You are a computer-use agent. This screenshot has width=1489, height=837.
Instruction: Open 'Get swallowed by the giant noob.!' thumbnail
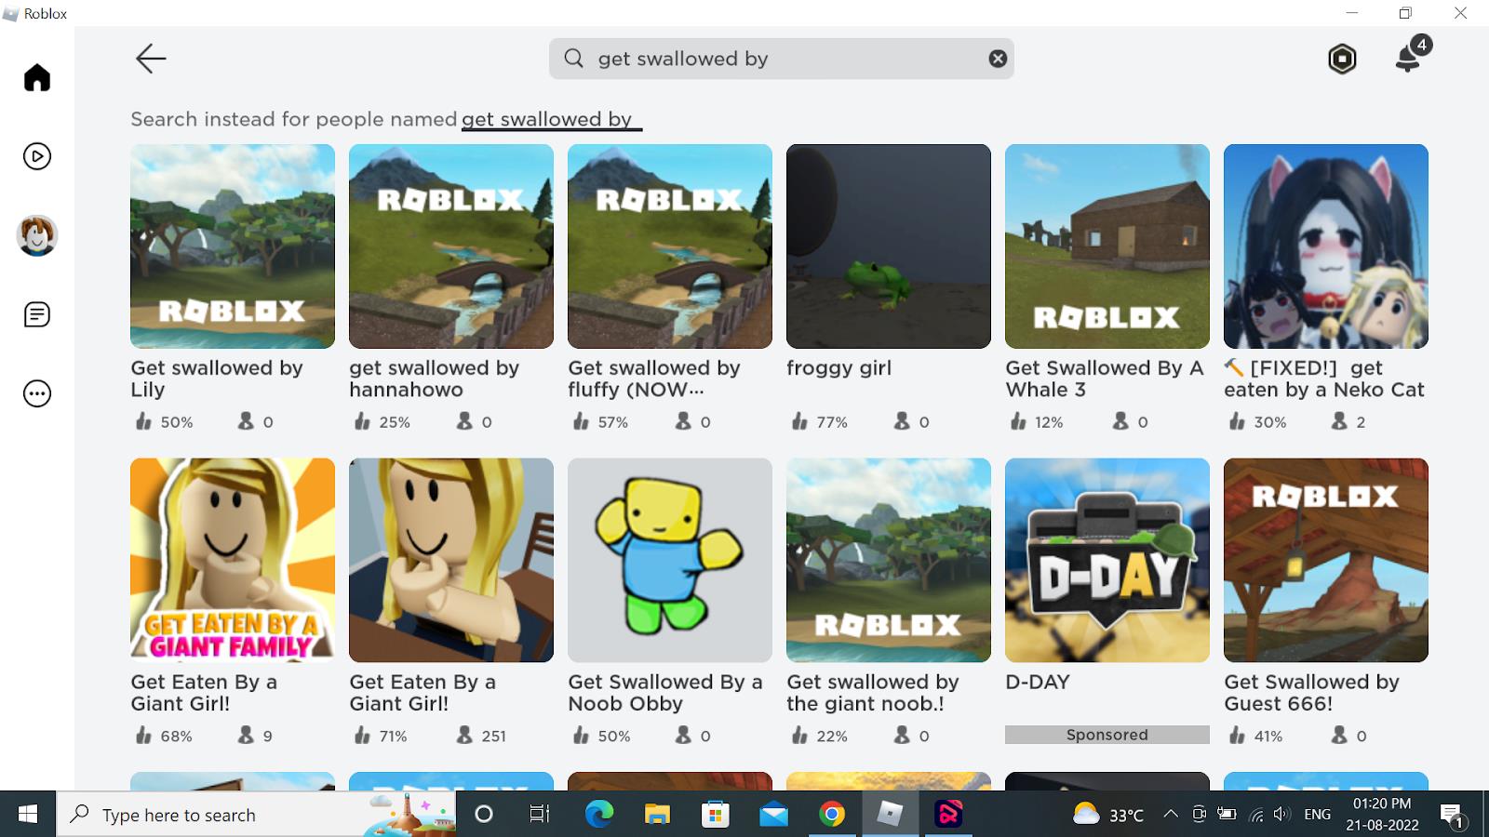[889, 560]
